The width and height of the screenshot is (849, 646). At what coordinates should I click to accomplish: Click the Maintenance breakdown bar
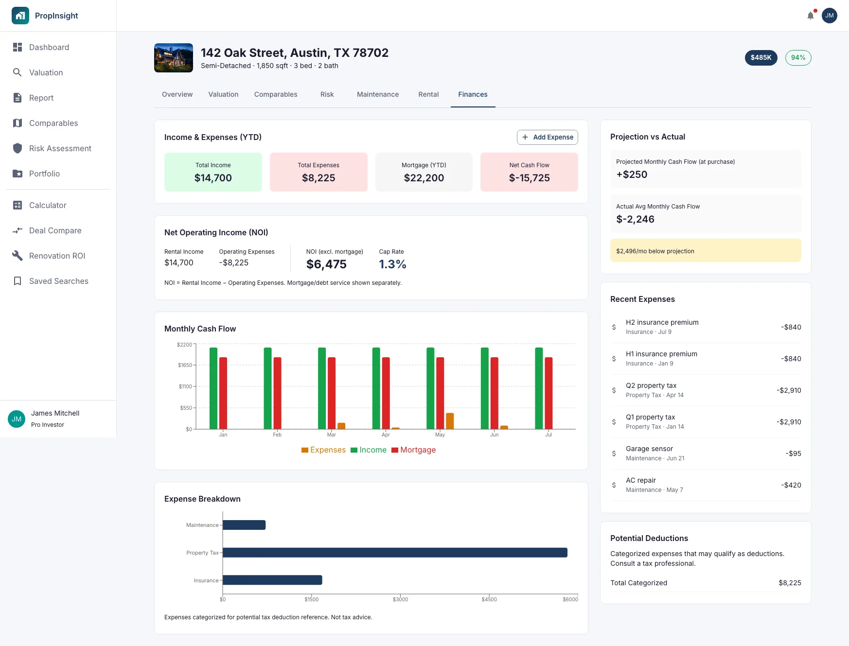point(244,525)
